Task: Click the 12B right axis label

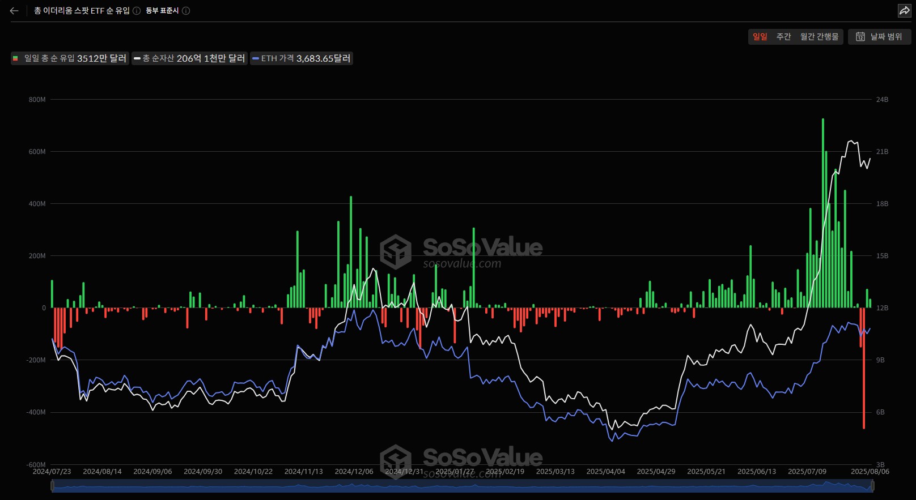Action: (x=882, y=308)
